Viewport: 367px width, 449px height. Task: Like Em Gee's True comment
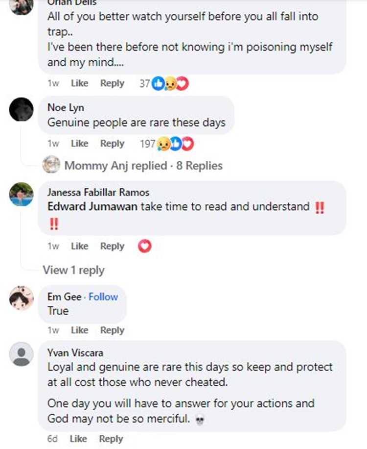click(x=79, y=330)
